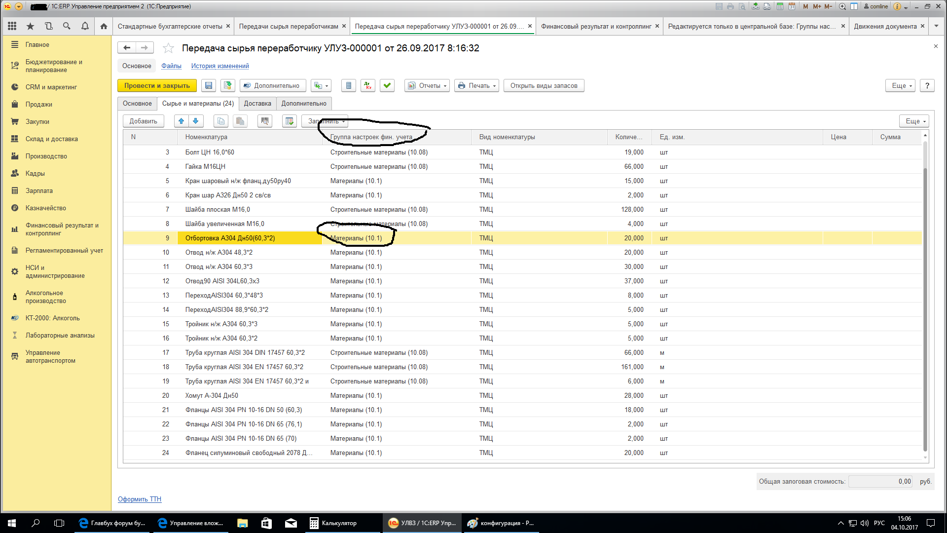Show Дт/Кт document movements icon
Screen dimensions: 947x533
[x=368, y=85]
